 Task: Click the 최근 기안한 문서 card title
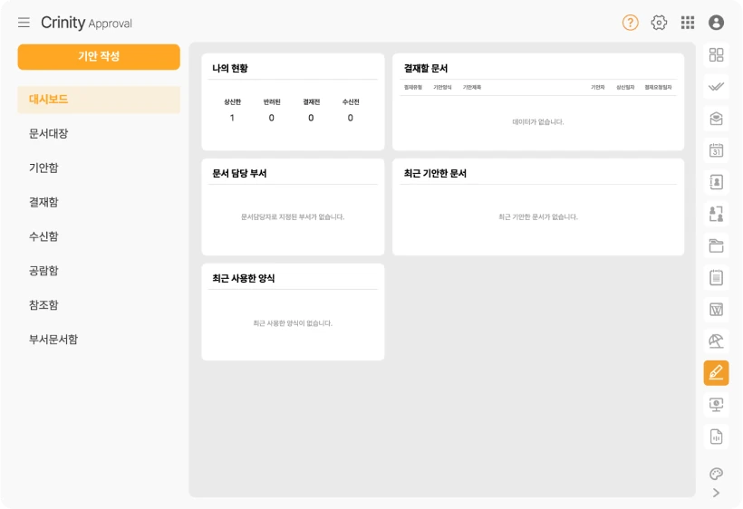click(x=435, y=173)
